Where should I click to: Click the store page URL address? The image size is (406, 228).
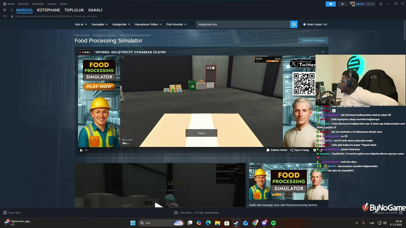(x=56, y=16)
